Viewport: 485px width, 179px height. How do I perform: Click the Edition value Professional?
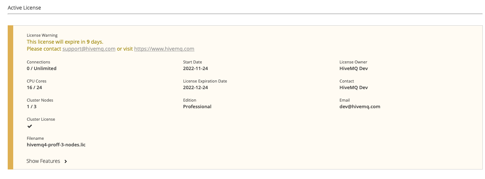[x=197, y=107]
